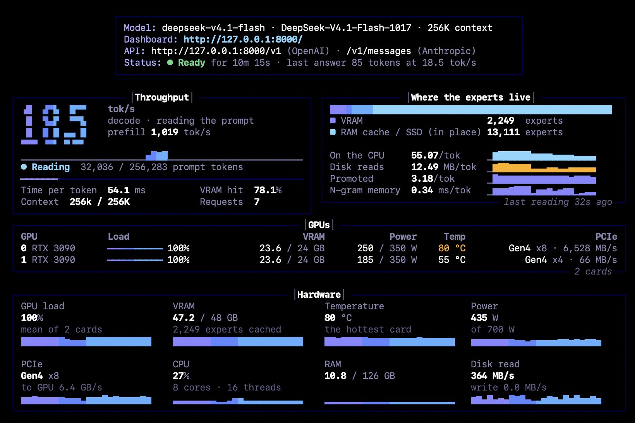Click the '78.1%' VRAM hit value

(x=268, y=190)
